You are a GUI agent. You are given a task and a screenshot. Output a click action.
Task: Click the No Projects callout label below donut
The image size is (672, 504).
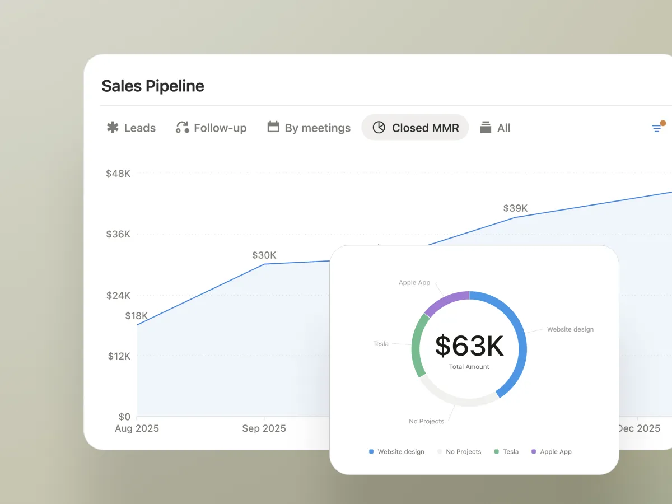(426, 421)
